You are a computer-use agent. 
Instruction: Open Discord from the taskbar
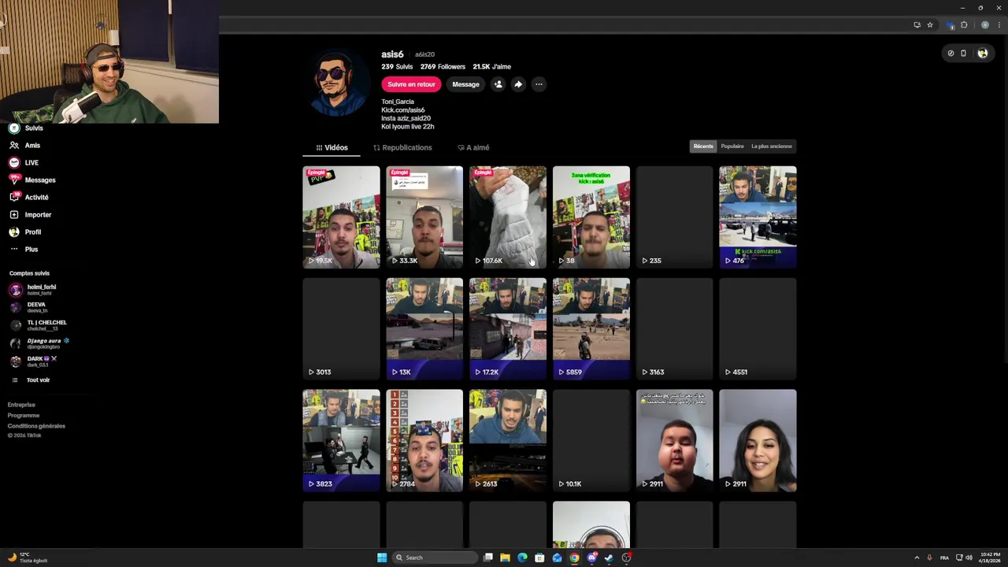tap(591, 558)
